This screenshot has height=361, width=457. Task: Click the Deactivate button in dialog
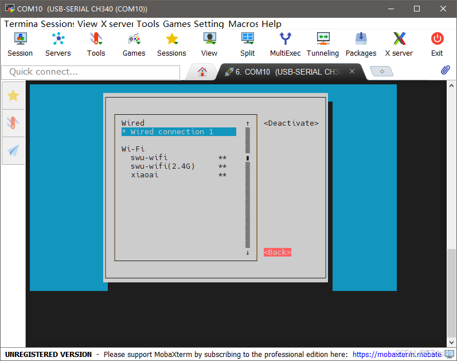(291, 123)
